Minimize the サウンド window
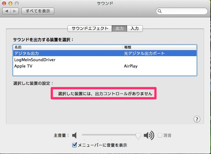The image size is (211, 154). tap(10, 3)
